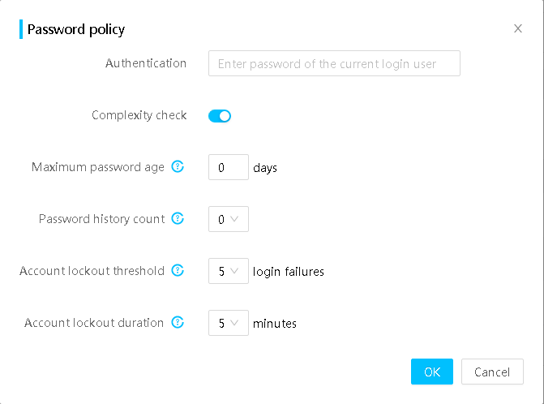The height and width of the screenshot is (404, 544).
Task: Click the "login failures" unit text
Action: click(x=289, y=272)
